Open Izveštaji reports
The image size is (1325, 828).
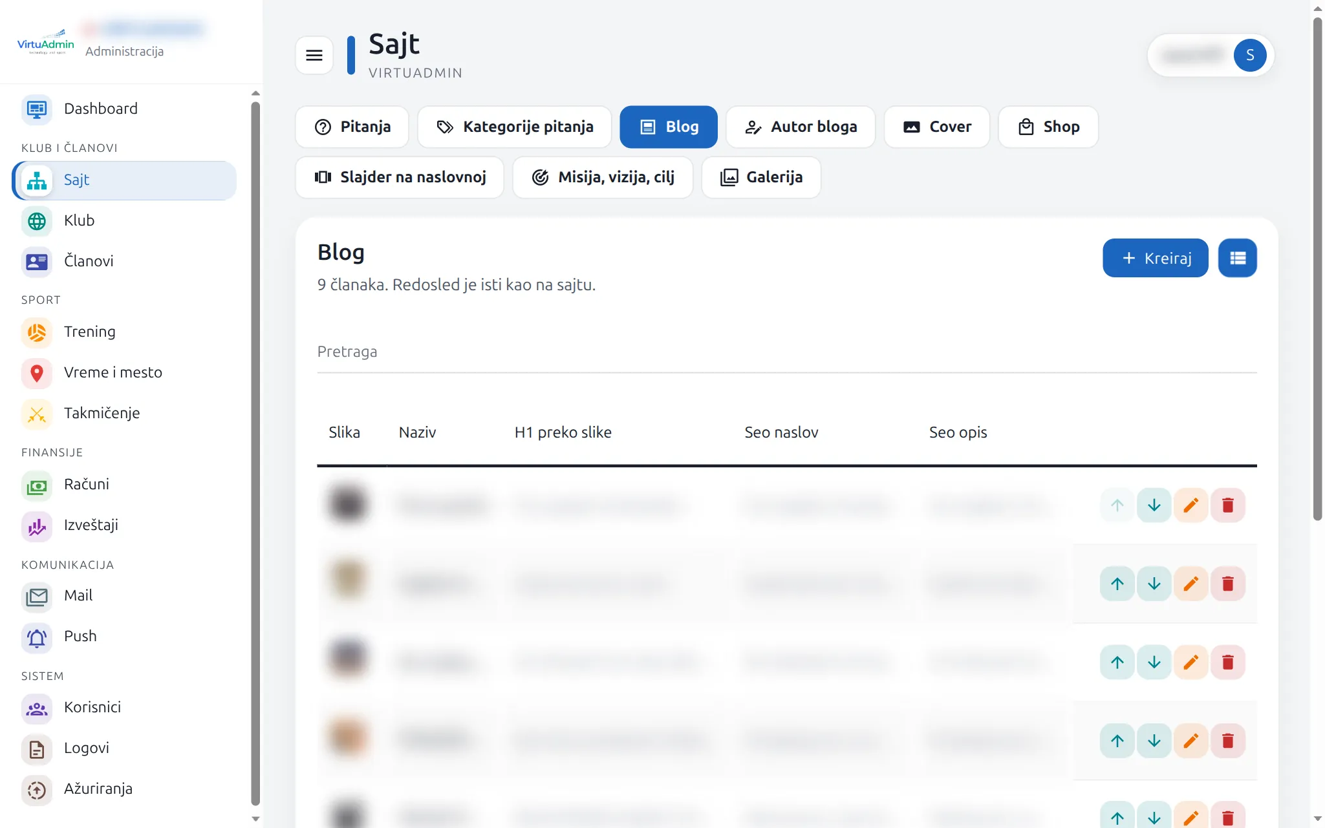(124, 525)
